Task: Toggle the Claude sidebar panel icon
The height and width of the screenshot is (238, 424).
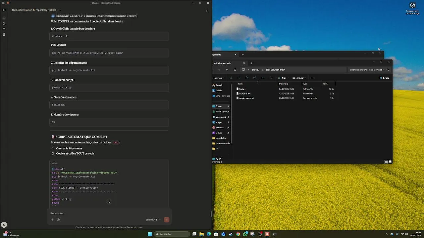Action: 4,10
